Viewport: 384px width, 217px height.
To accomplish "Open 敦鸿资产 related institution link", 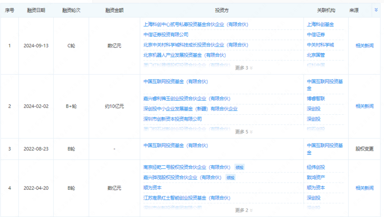I will [x=316, y=177].
